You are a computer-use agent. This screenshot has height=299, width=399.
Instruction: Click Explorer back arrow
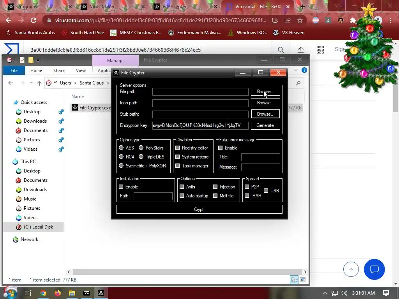click(11, 83)
